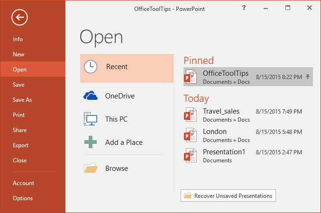Open the pinned OfficeToolTips presentation name
The width and height of the screenshot is (321, 213).
pos(226,73)
